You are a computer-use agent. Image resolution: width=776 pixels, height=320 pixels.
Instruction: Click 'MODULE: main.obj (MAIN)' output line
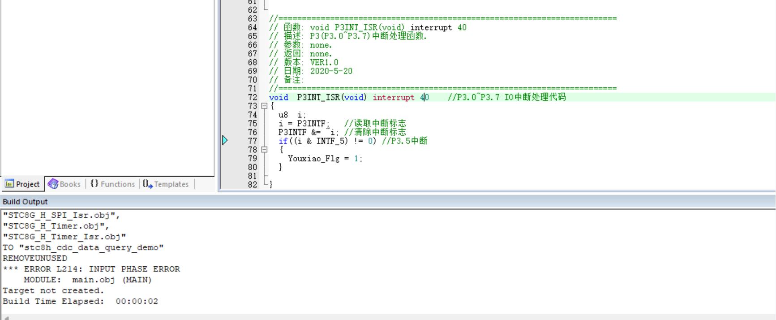(88, 280)
